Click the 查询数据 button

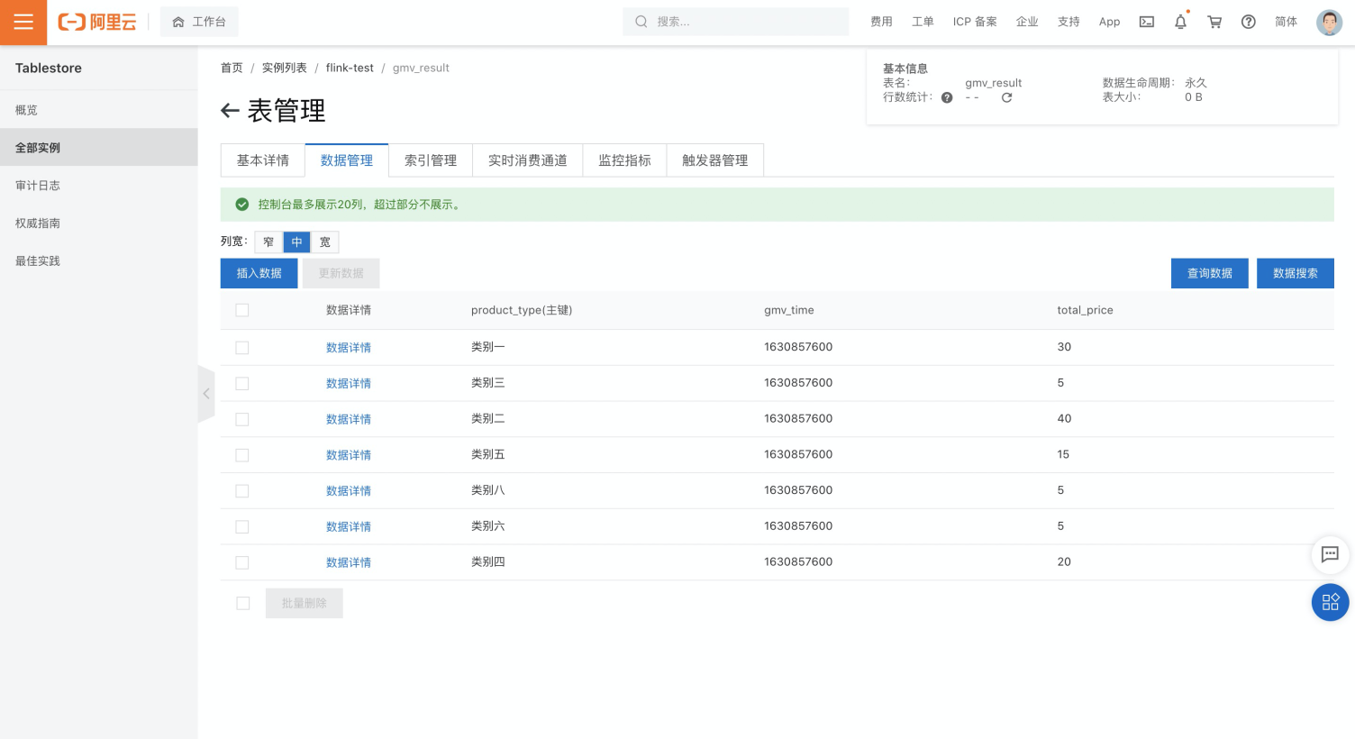(x=1210, y=273)
